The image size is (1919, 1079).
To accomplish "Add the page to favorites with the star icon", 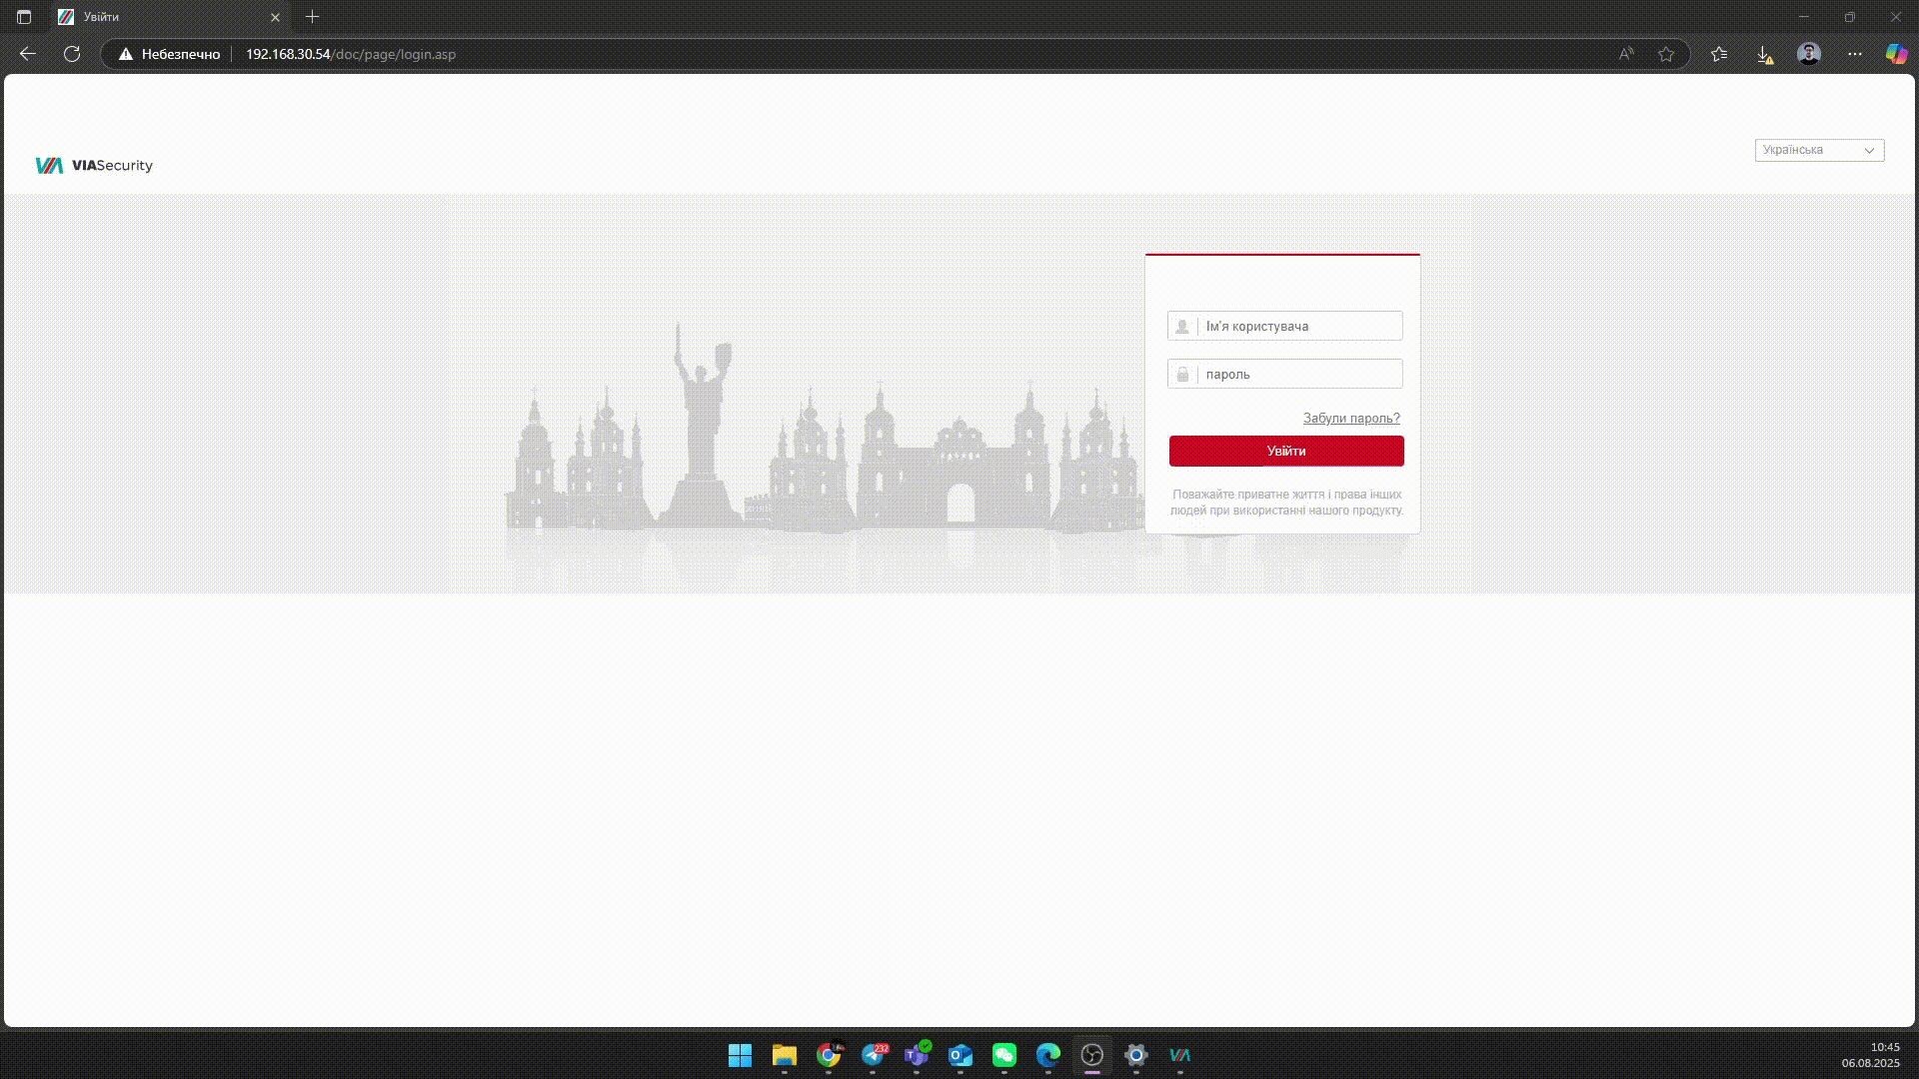I will coord(1665,54).
